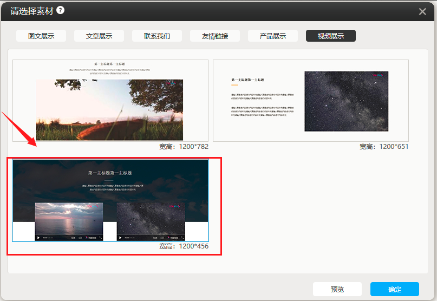Open the 文章展示 tab
Viewport: 437px width, 301px height.
click(x=99, y=36)
